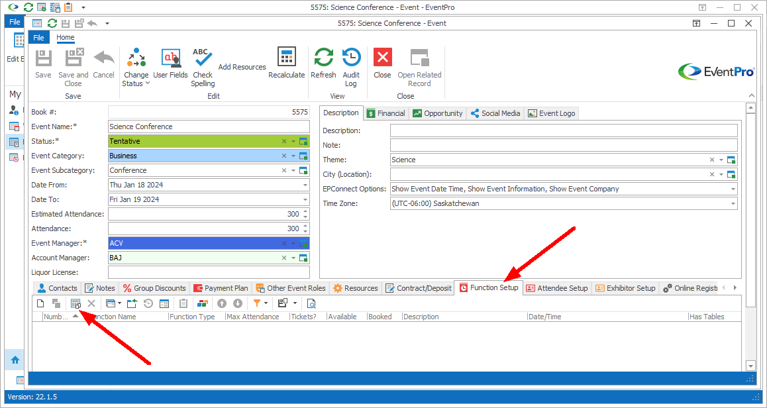Image resolution: width=767 pixels, height=408 pixels.
Task: Expand the Status dropdown arrow
Action: [x=293, y=141]
